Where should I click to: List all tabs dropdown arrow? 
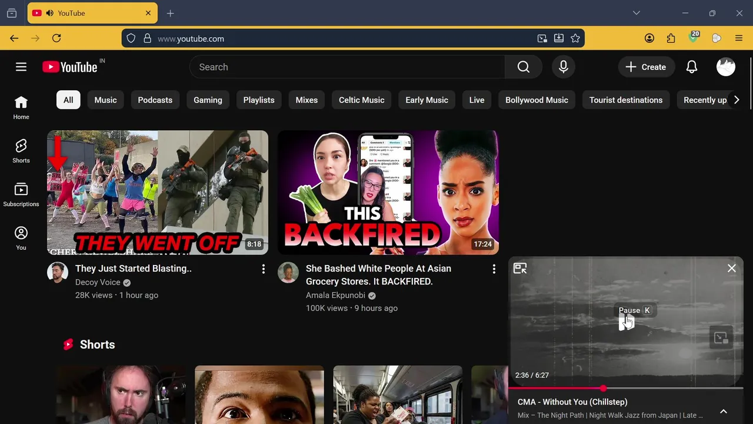pyautogui.click(x=636, y=13)
